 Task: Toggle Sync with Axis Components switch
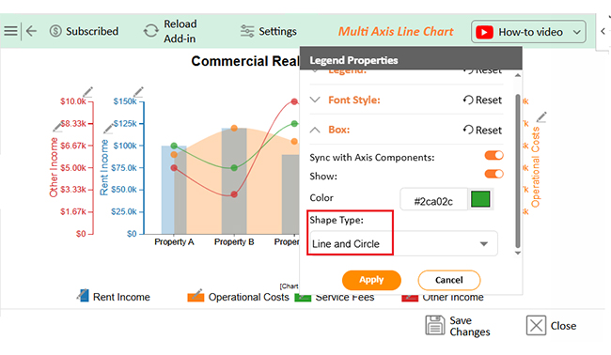tap(493, 155)
